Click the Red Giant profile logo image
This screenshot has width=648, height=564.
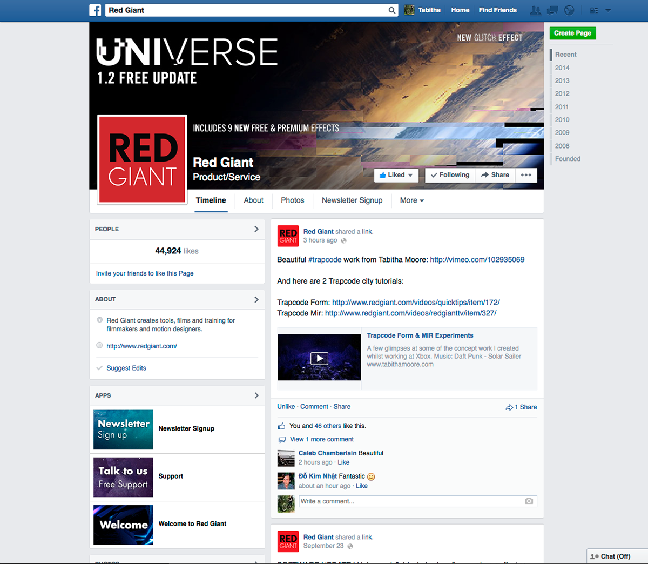point(143,160)
